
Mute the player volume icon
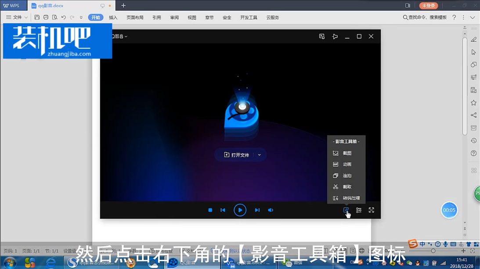point(271,210)
